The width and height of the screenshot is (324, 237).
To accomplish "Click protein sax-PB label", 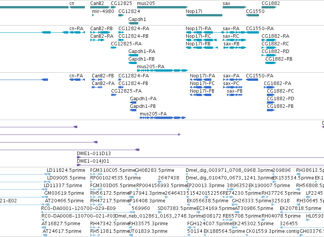I will (235, 91).
